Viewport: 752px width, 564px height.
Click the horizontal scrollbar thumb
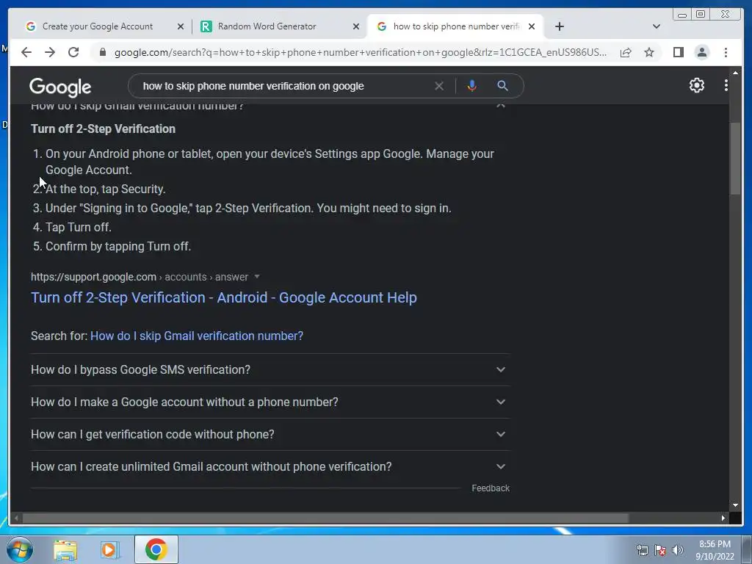click(x=325, y=518)
